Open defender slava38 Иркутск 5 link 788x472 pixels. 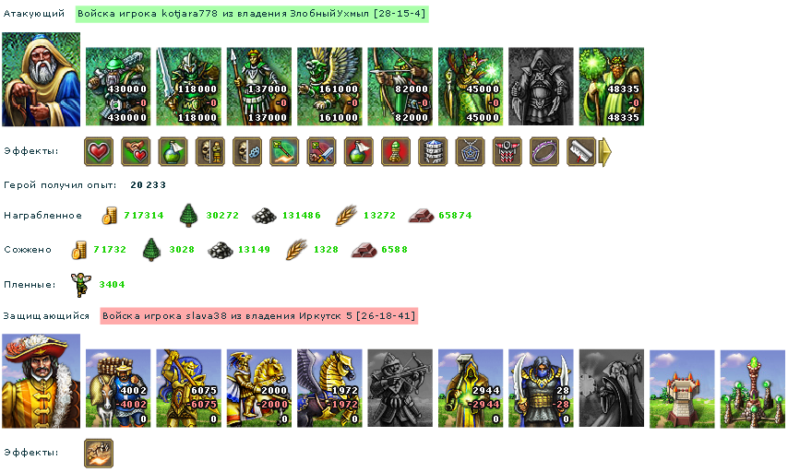coord(259,316)
